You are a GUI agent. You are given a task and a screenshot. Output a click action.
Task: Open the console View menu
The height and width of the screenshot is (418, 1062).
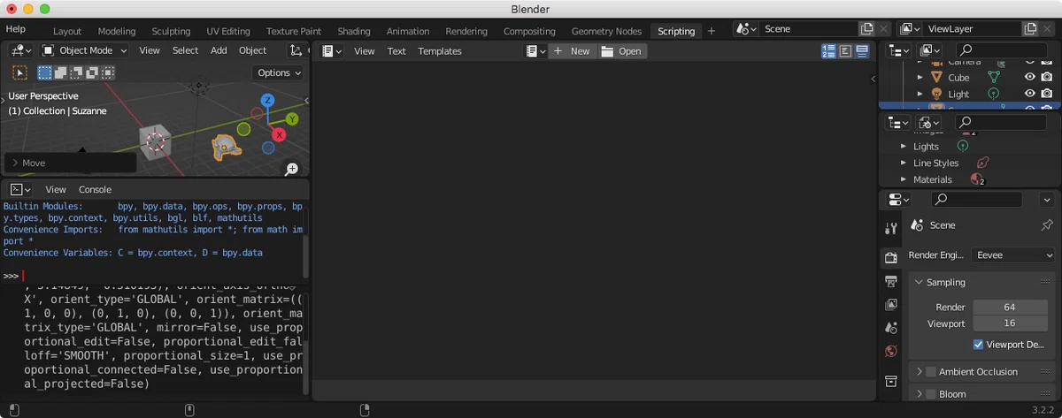click(56, 189)
